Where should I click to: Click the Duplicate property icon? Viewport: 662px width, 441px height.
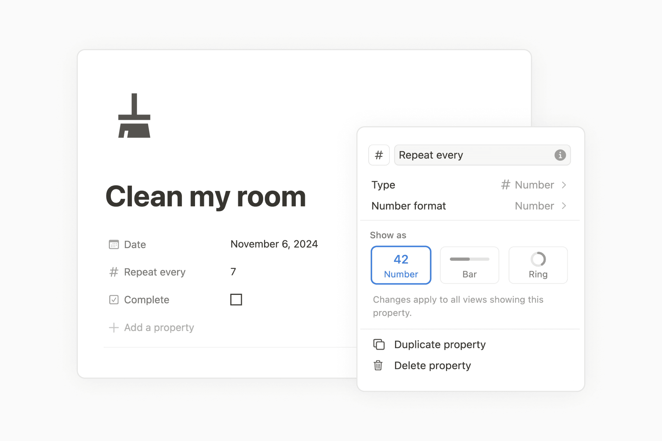click(x=379, y=343)
